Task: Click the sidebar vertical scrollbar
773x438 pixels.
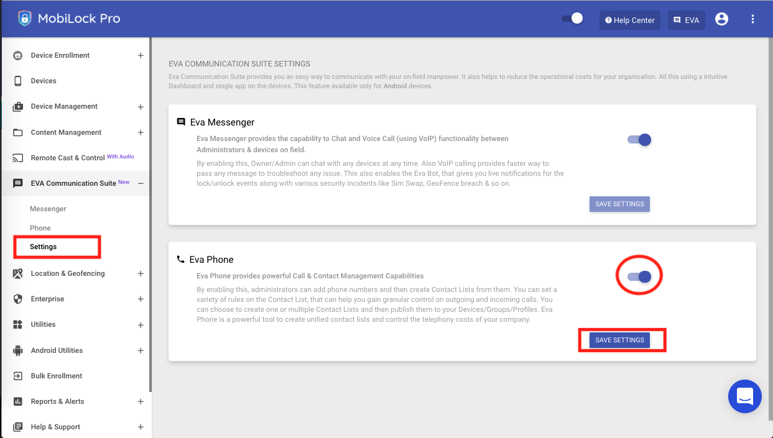Action: point(150,214)
